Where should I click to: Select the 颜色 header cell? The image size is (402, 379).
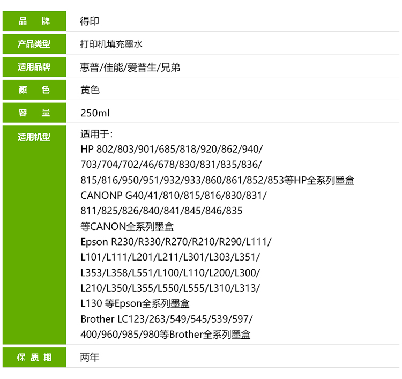coord(34,90)
